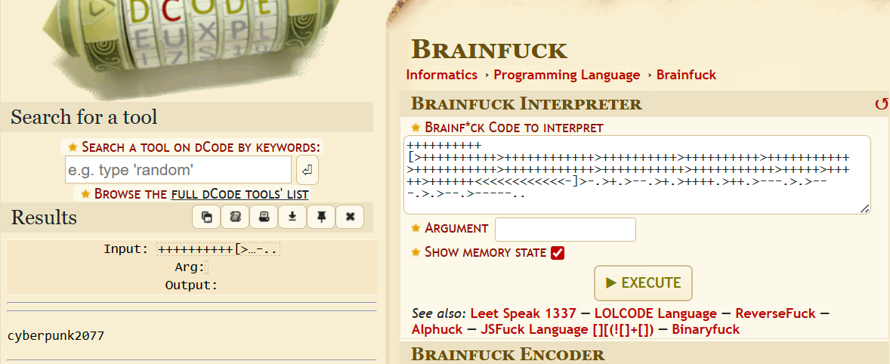Open Binaryfuck link
890x364 pixels.
[x=706, y=329]
